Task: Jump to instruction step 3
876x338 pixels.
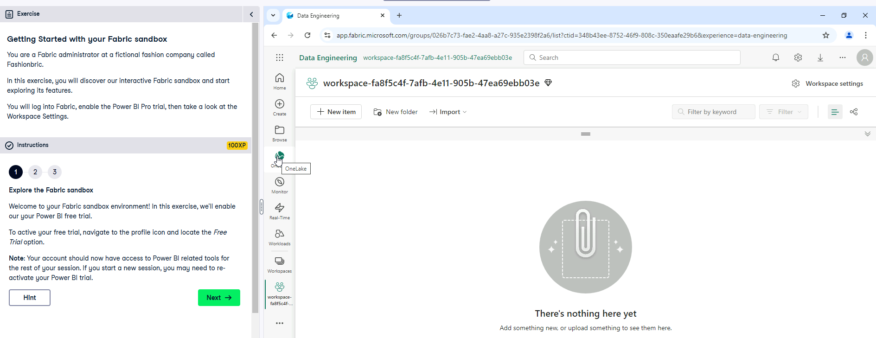Action: [55, 172]
